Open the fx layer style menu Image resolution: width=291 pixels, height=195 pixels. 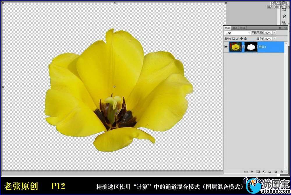click(252, 172)
